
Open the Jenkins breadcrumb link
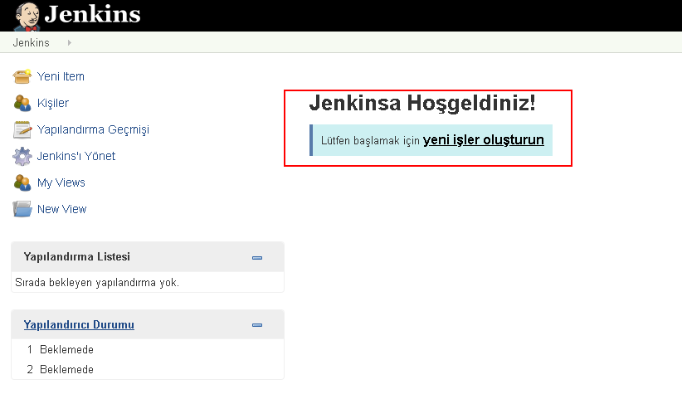click(x=32, y=42)
